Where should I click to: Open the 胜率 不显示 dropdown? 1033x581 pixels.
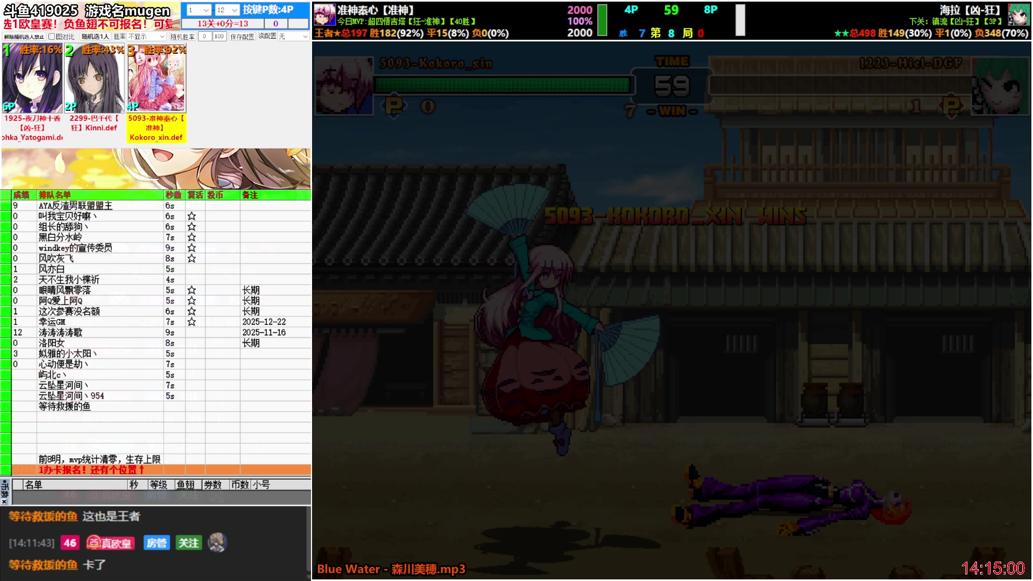pyautogui.click(x=146, y=37)
